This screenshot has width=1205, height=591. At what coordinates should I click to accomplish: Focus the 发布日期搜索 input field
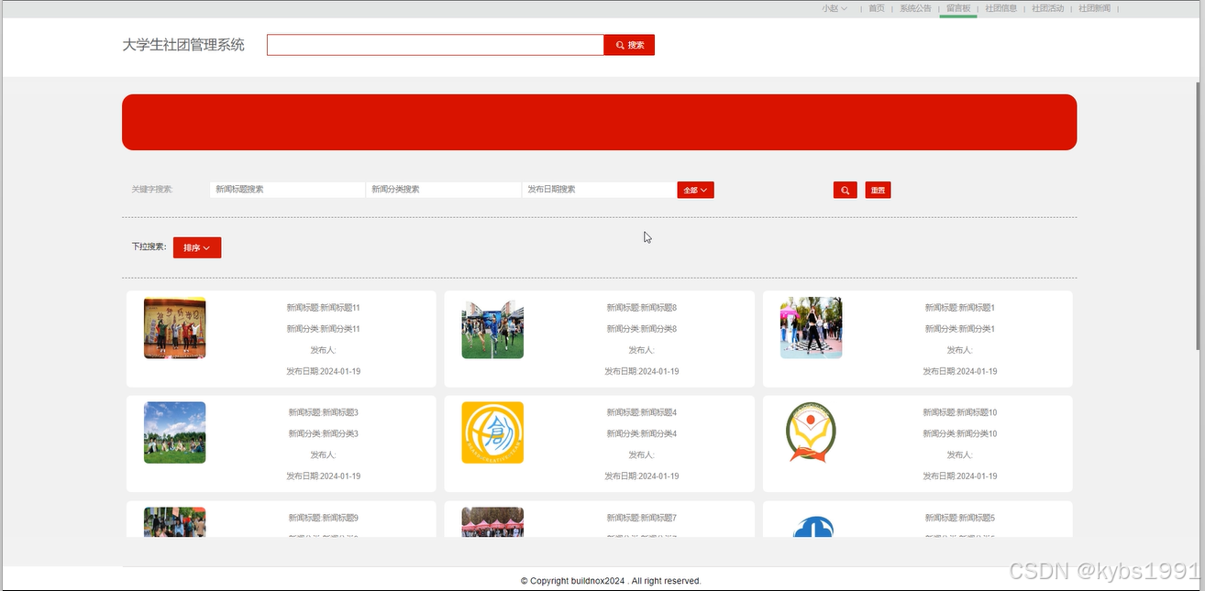tap(599, 190)
